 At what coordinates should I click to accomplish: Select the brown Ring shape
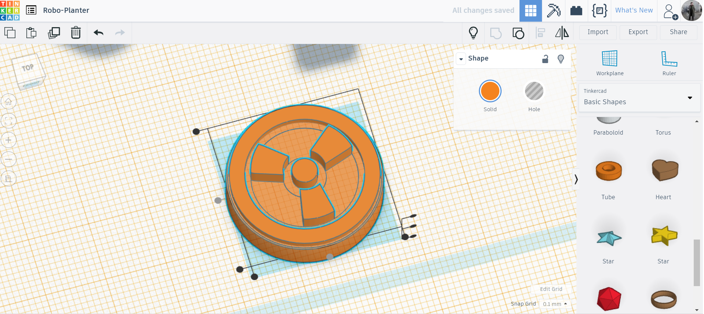point(664,299)
